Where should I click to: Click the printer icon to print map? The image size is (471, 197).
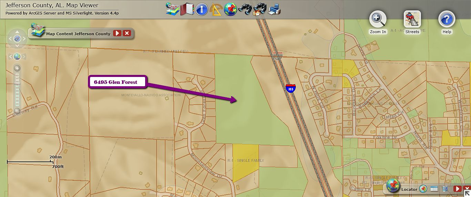[x=274, y=9]
